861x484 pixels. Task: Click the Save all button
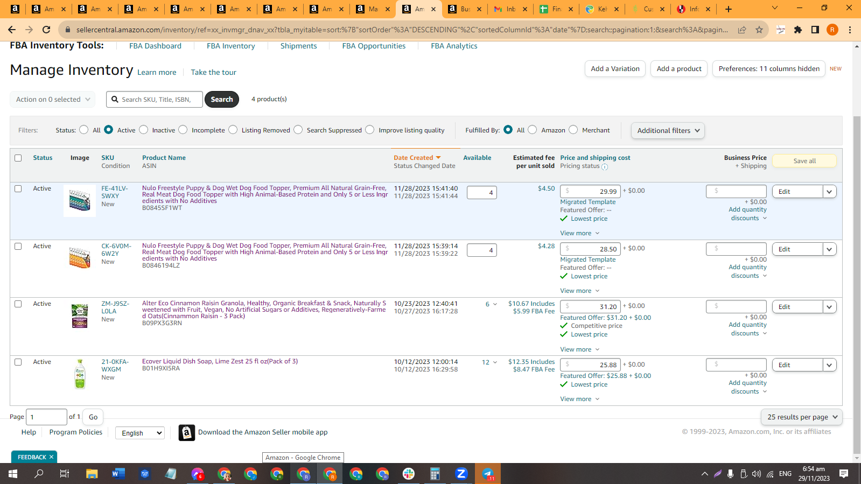coord(804,161)
